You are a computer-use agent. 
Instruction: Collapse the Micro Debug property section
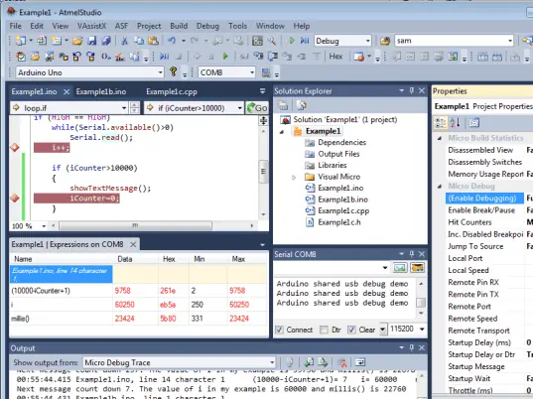(x=440, y=186)
